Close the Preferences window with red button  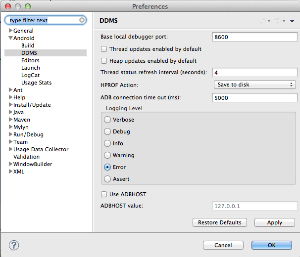(8, 6)
